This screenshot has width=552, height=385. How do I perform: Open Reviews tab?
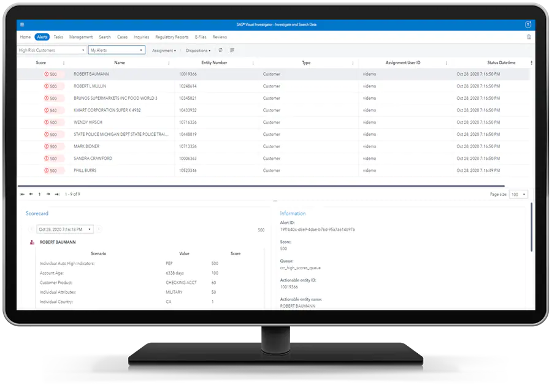[220, 37]
